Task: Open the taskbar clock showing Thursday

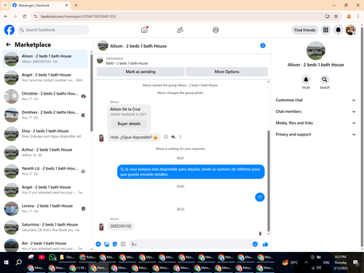Action: 341,262
